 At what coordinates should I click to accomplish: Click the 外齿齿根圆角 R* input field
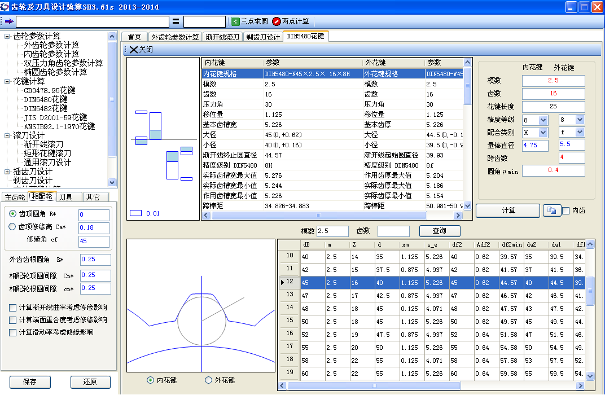pos(95,260)
